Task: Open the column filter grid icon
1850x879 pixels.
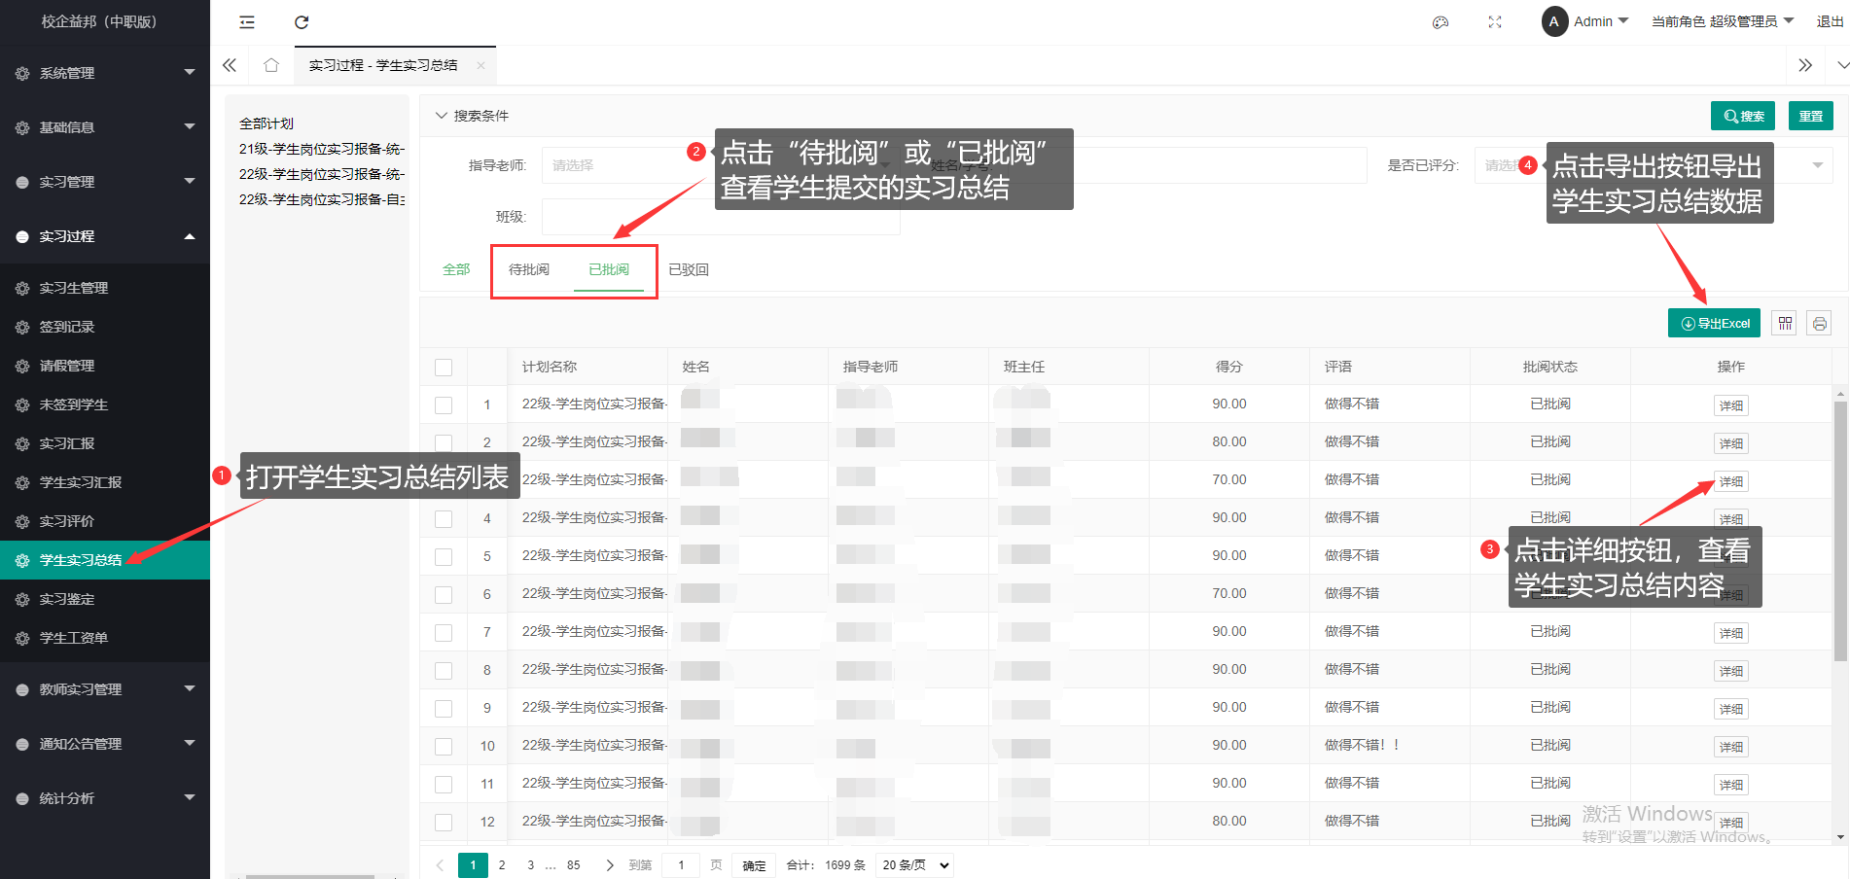Action: (1785, 324)
